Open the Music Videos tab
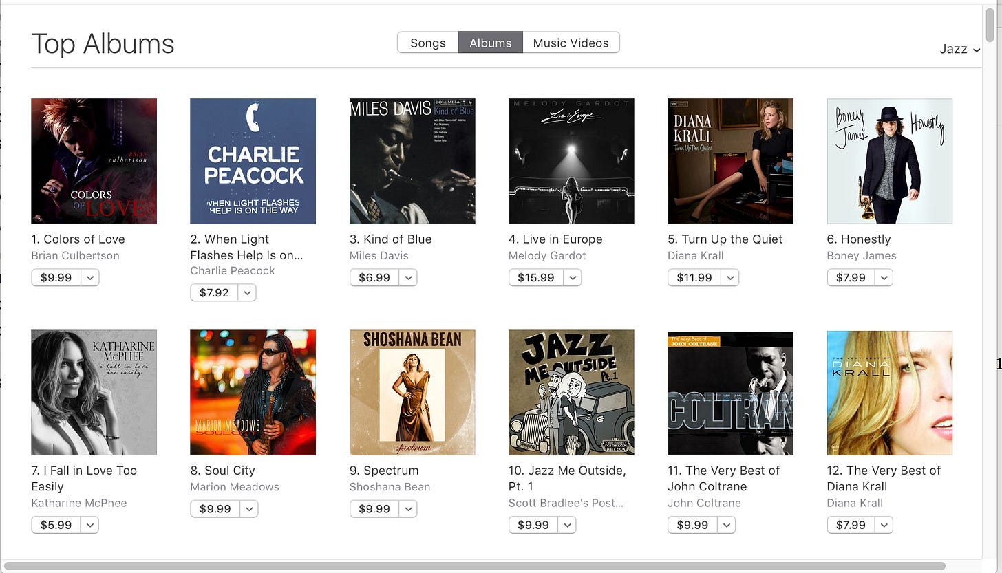The height and width of the screenshot is (573, 1002). 571,43
